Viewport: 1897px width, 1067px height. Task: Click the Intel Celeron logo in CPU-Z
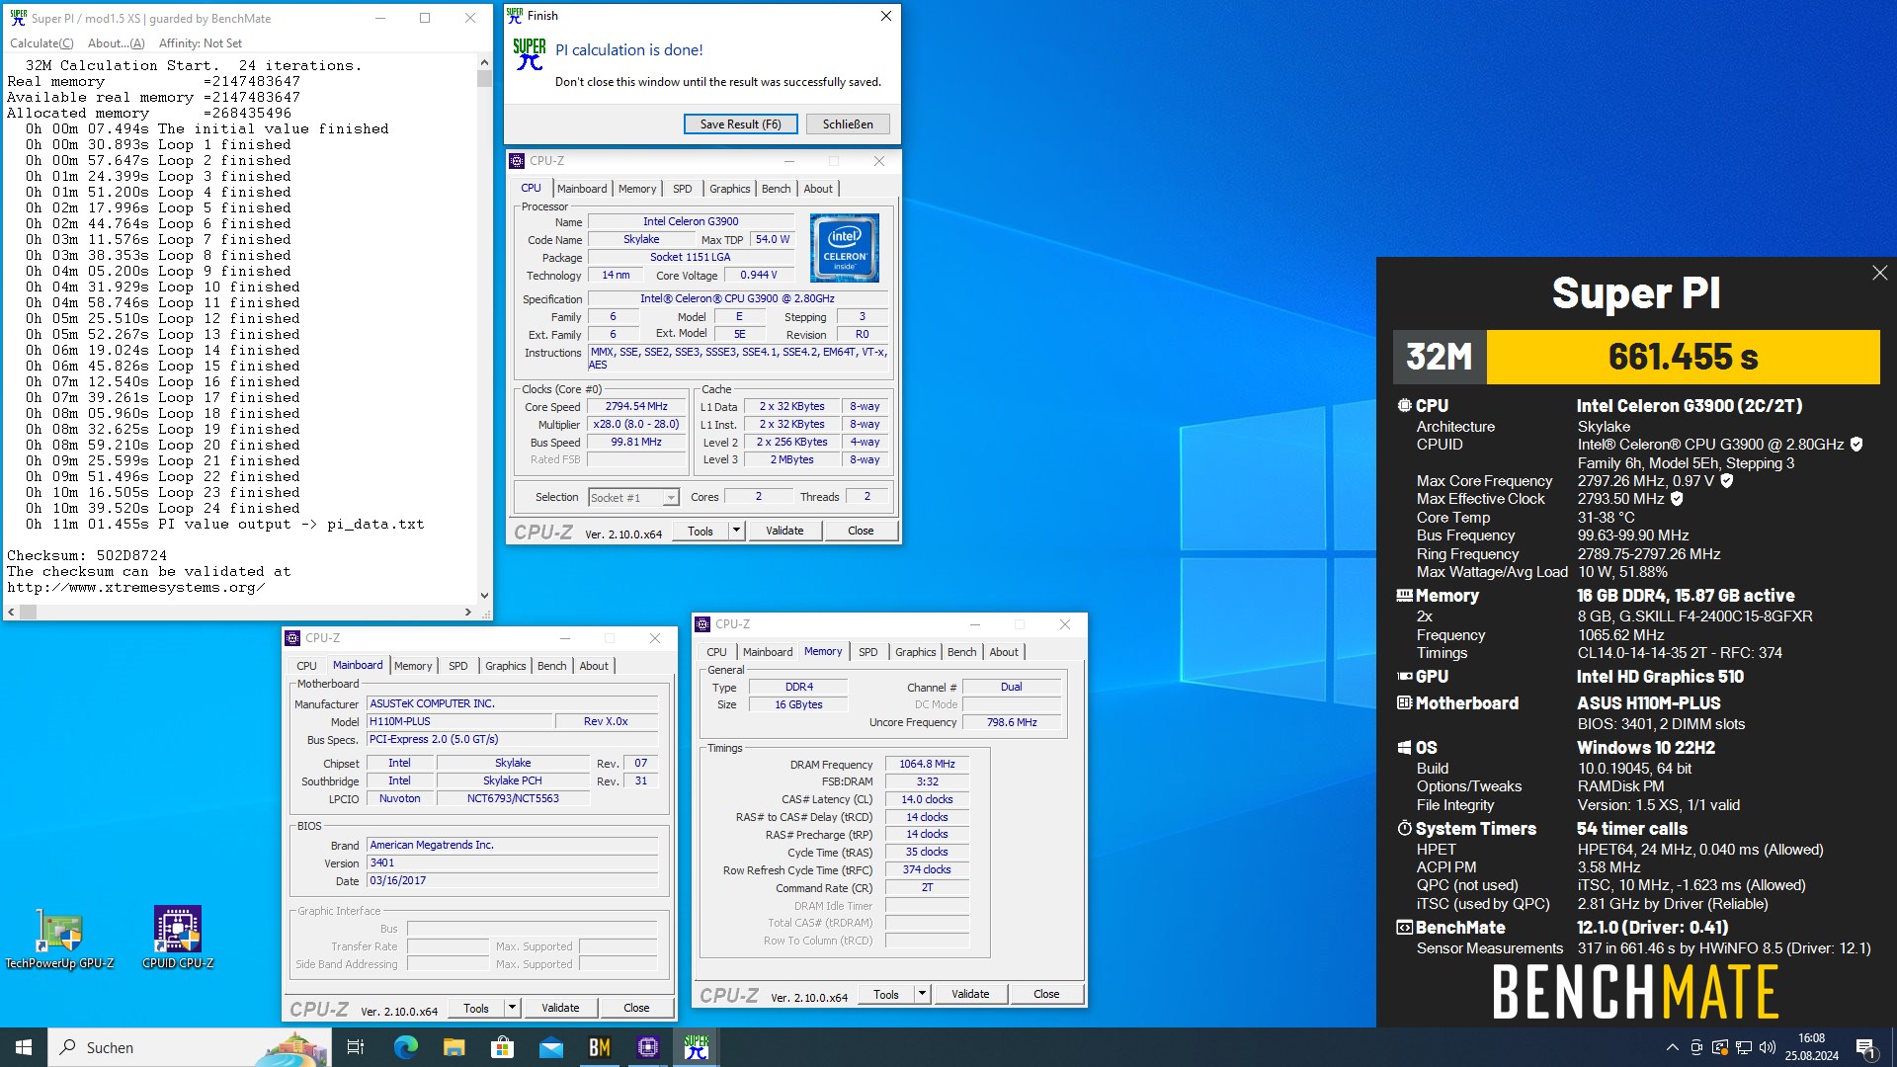[845, 248]
